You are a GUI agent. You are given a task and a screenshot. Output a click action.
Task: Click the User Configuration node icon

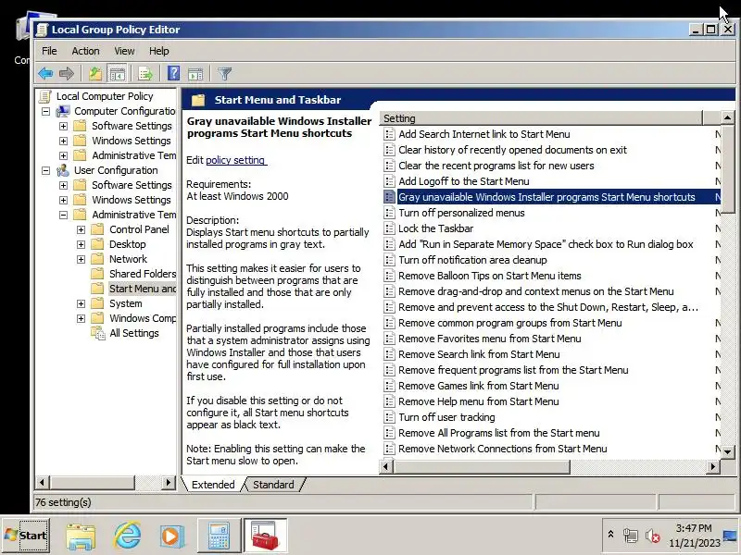(63, 170)
